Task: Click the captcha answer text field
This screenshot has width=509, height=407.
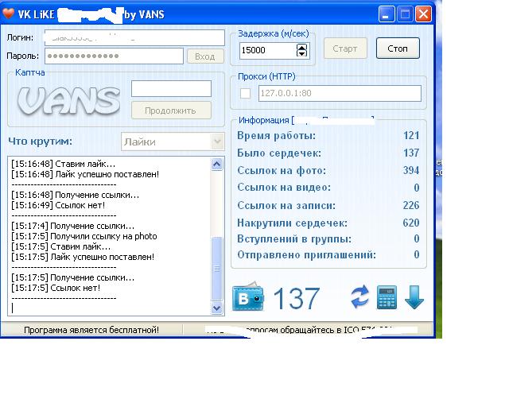Action: pyautogui.click(x=172, y=88)
